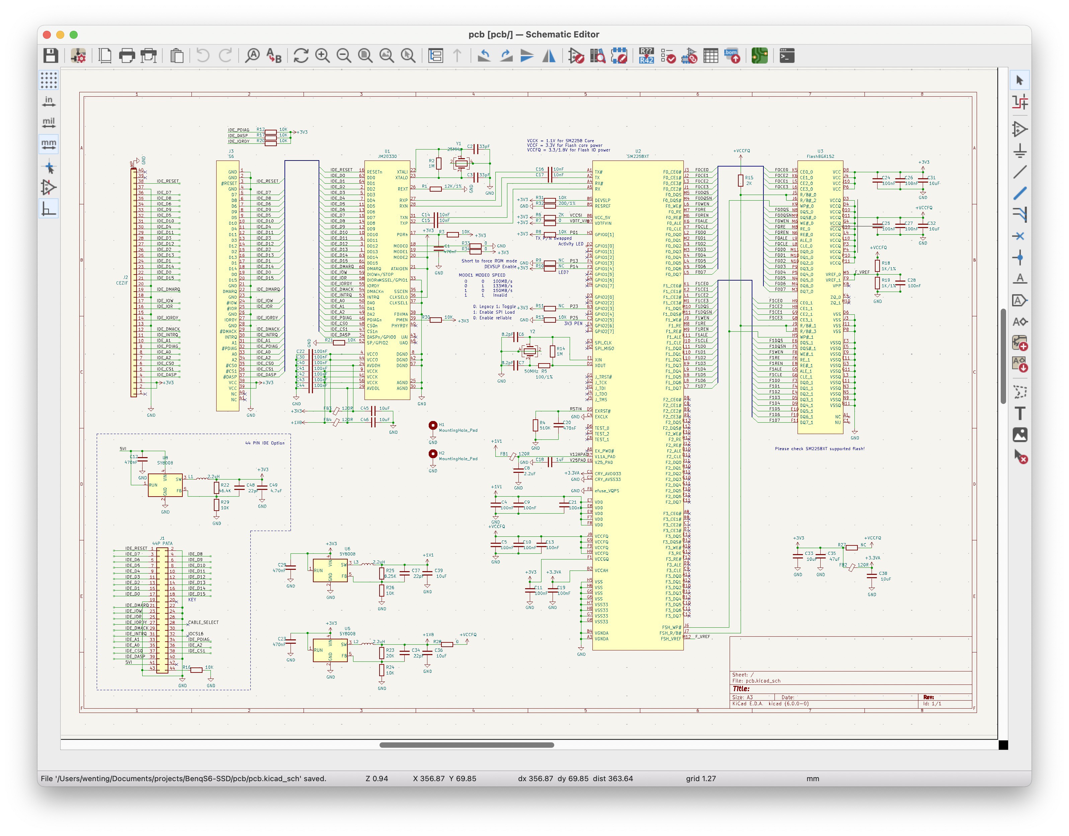Open the PCB editor icon
The image size is (1069, 836).
759,56
